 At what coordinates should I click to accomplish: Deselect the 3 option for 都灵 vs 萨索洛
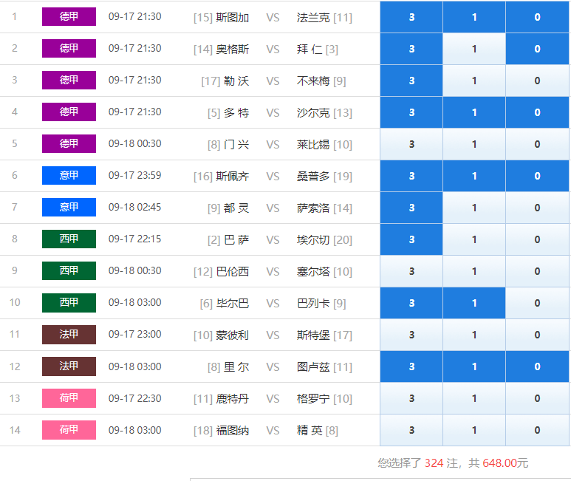(411, 208)
